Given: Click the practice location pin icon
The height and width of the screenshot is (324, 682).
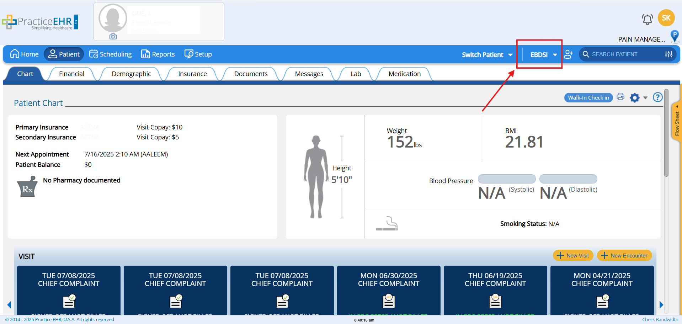Looking at the screenshot, I should click(674, 36).
